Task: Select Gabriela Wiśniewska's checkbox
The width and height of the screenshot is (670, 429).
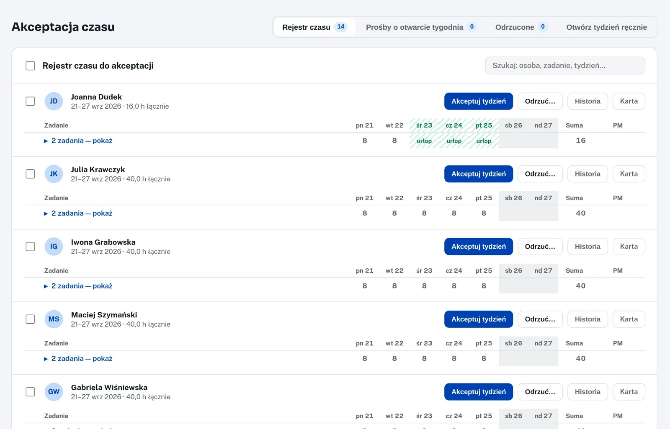Action: coord(30,392)
